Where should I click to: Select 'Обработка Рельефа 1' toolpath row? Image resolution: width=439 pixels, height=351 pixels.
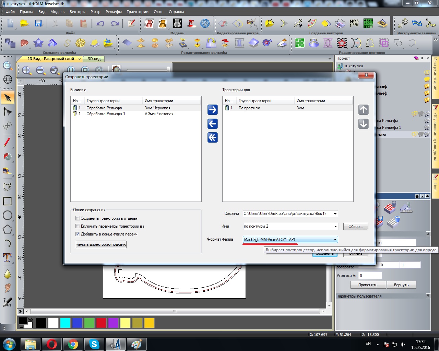[135, 114]
